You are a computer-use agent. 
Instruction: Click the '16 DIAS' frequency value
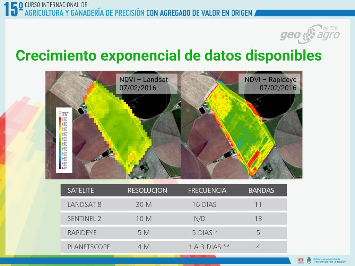[x=204, y=204]
